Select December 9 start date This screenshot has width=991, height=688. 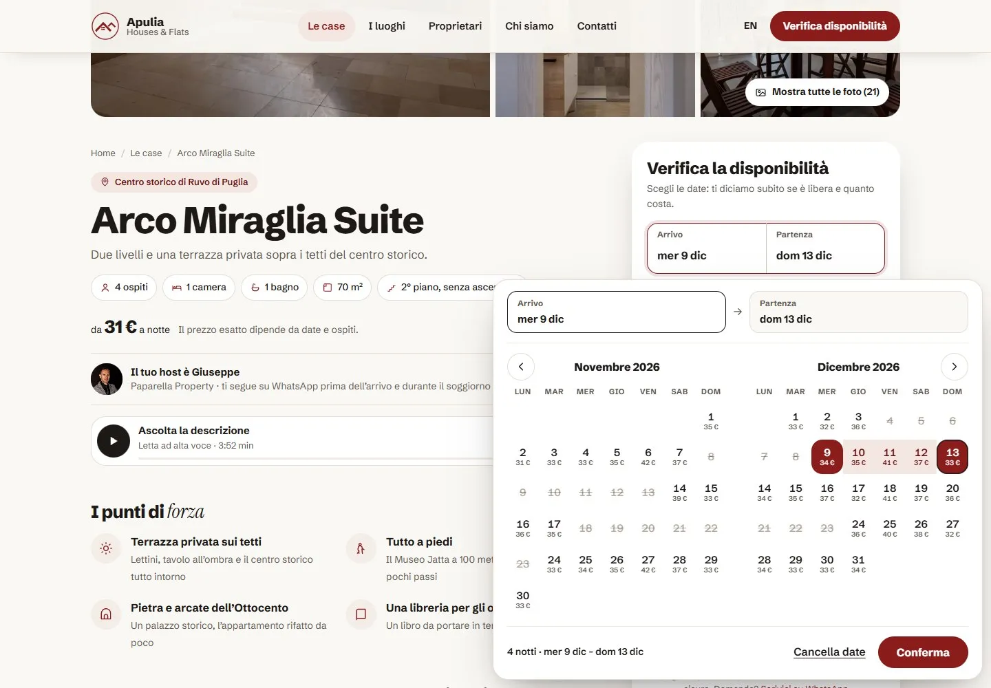point(827,457)
